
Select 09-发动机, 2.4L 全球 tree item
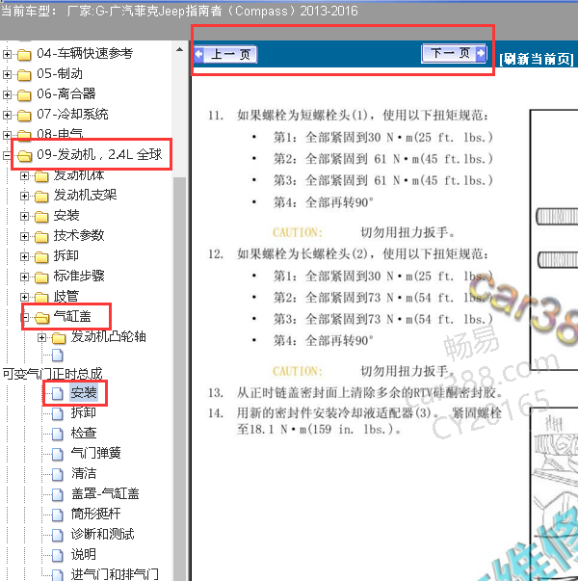tap(99, 154)
